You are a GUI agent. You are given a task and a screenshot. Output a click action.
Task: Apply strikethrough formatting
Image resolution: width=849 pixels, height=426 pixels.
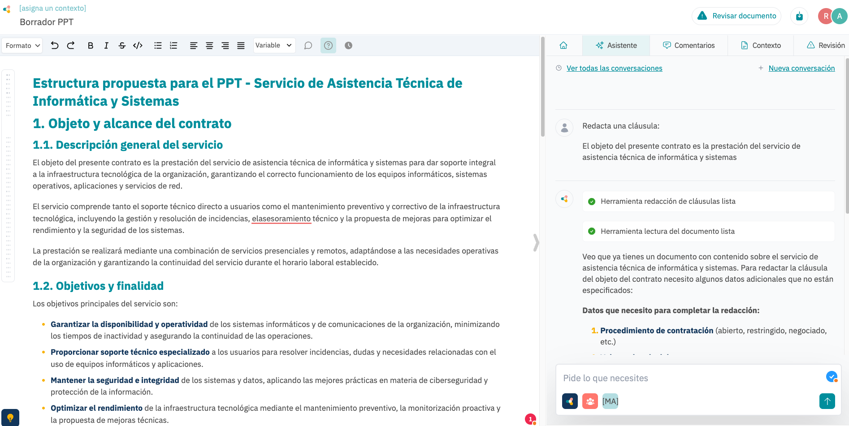(122, 45)
